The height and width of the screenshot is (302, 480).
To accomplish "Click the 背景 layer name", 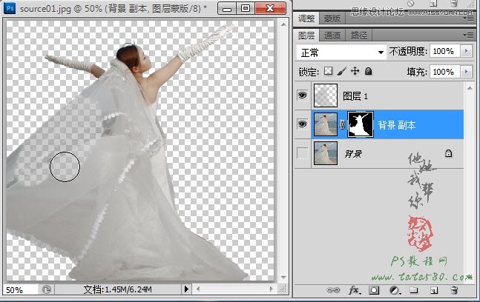I will click(353, 154).
